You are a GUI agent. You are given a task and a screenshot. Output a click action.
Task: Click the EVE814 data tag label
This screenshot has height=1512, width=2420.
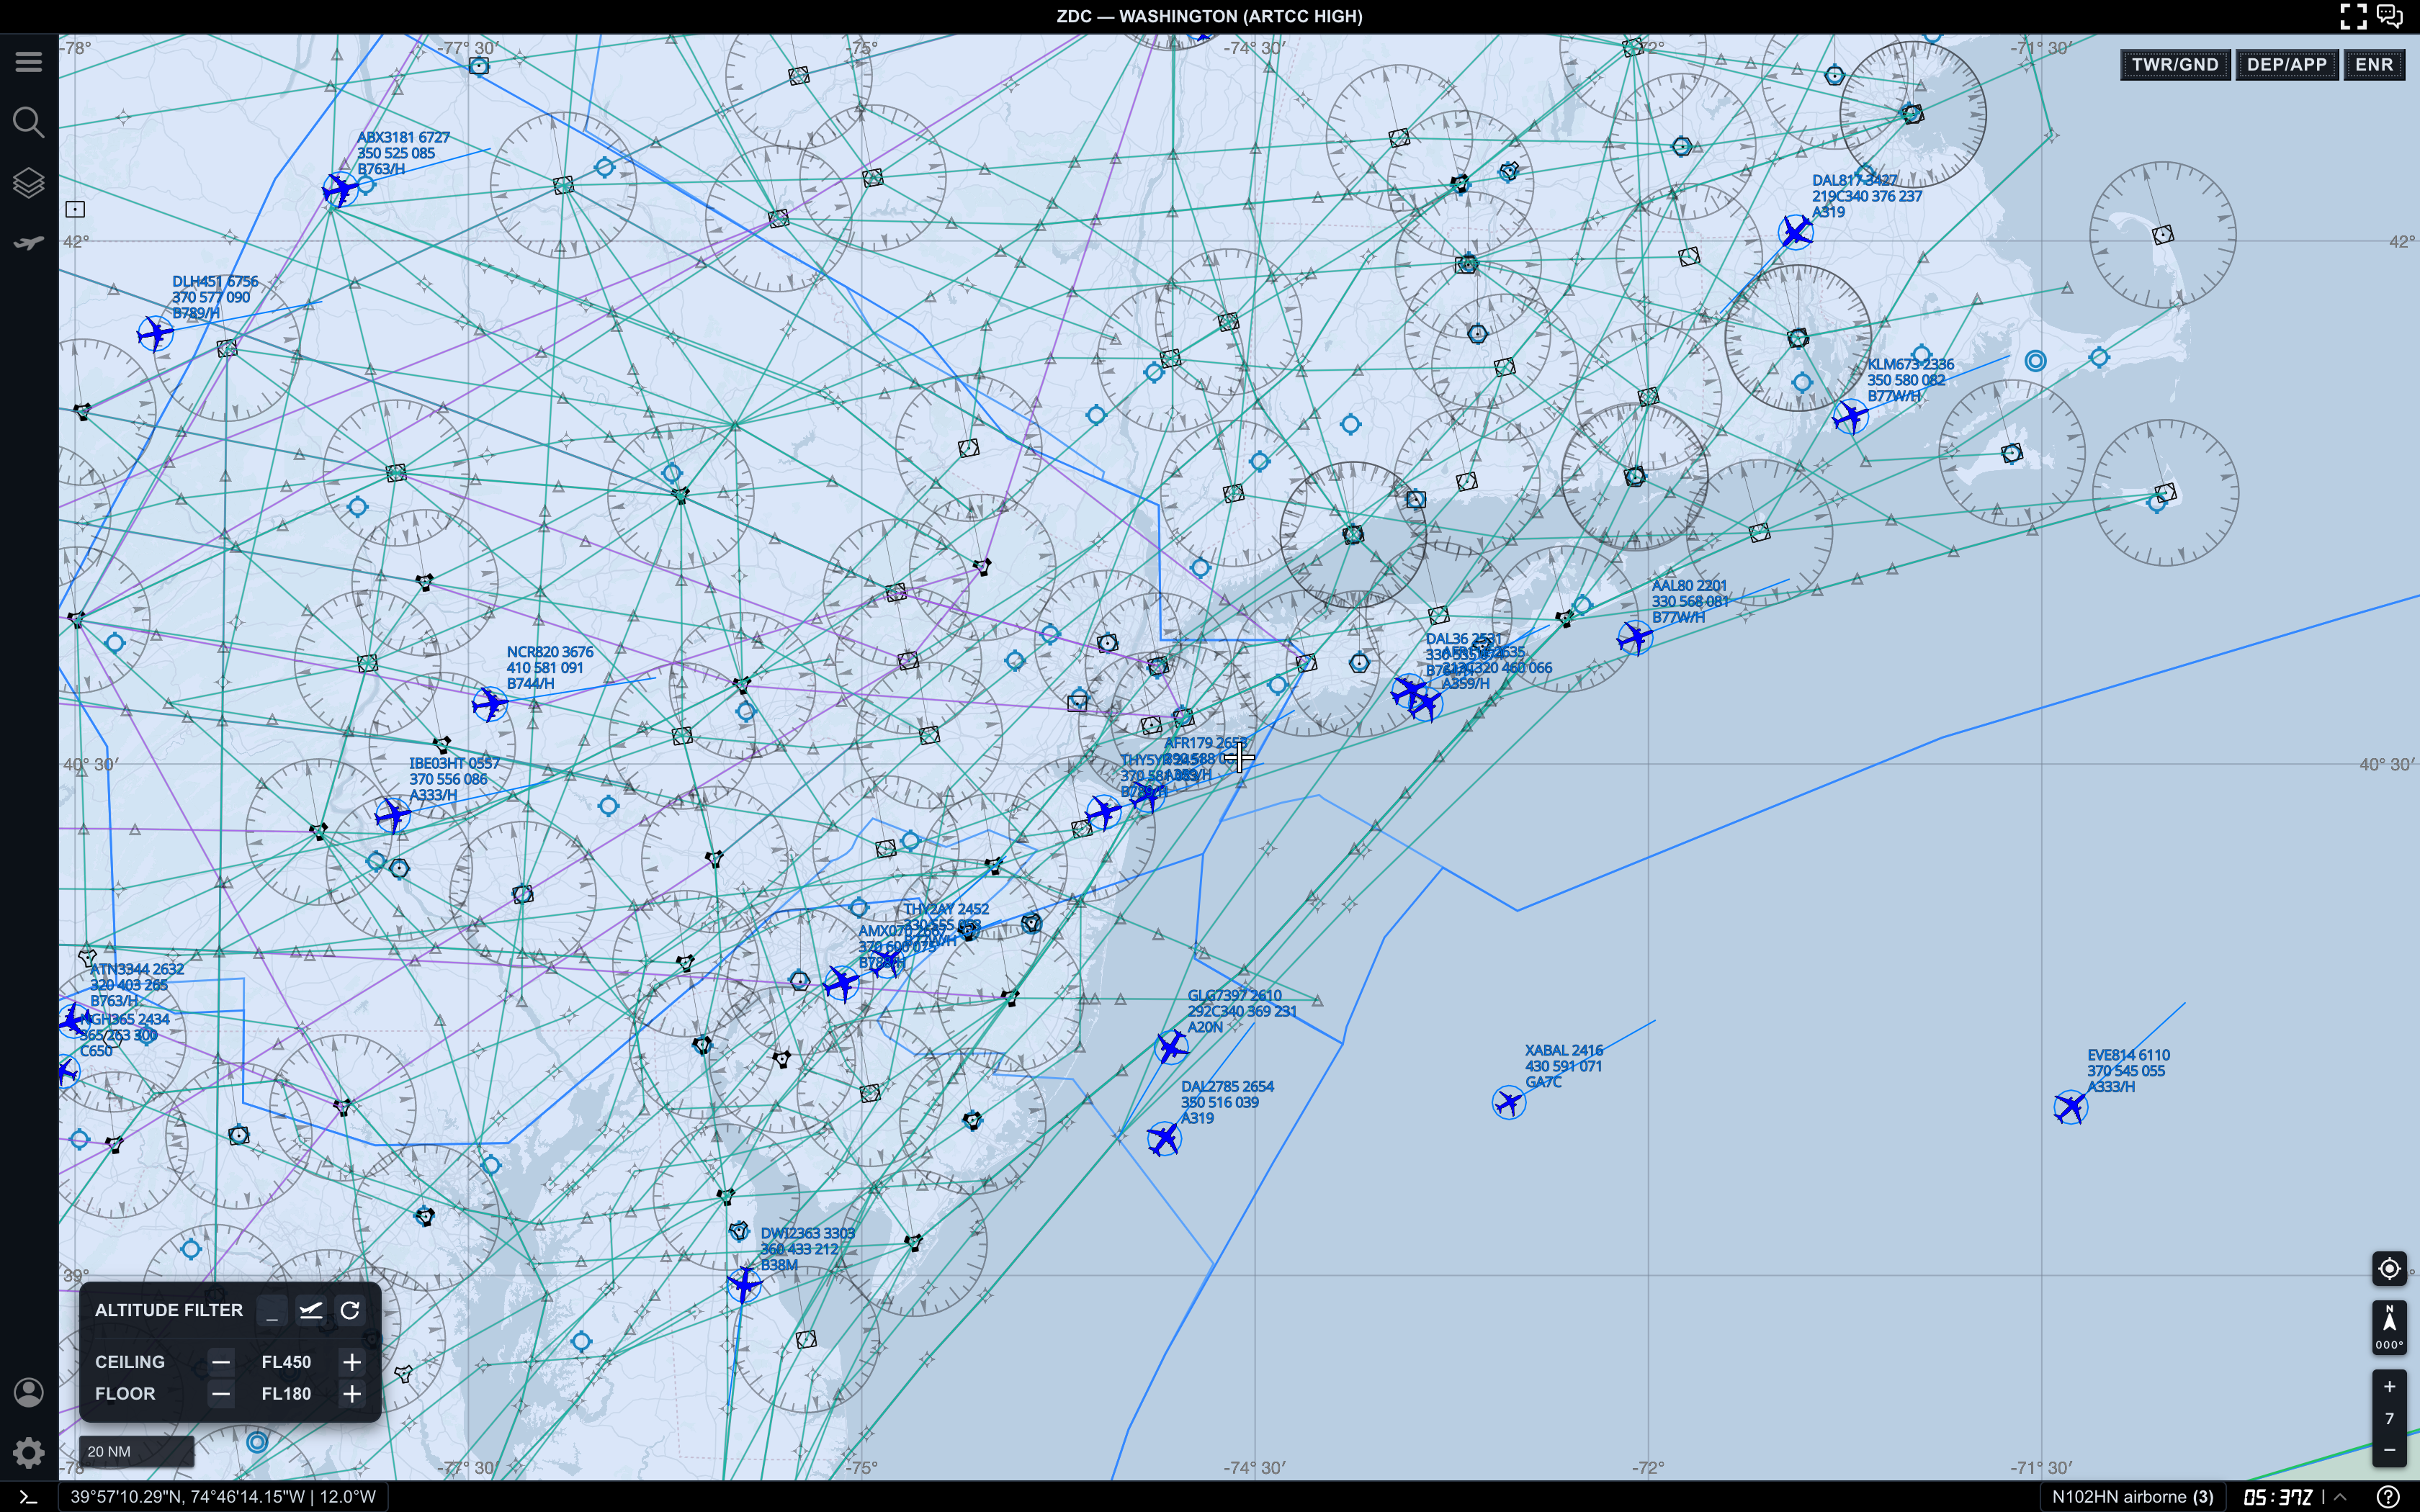click(2128, 1071)
